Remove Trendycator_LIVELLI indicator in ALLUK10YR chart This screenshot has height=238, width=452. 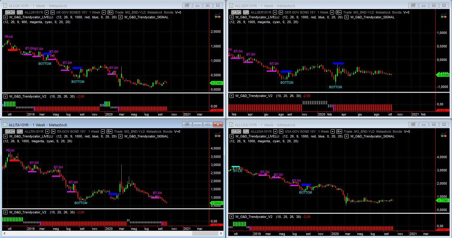(5, 17)
